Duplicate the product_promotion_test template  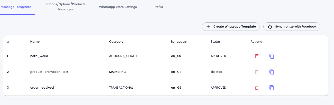coord(272,72)
